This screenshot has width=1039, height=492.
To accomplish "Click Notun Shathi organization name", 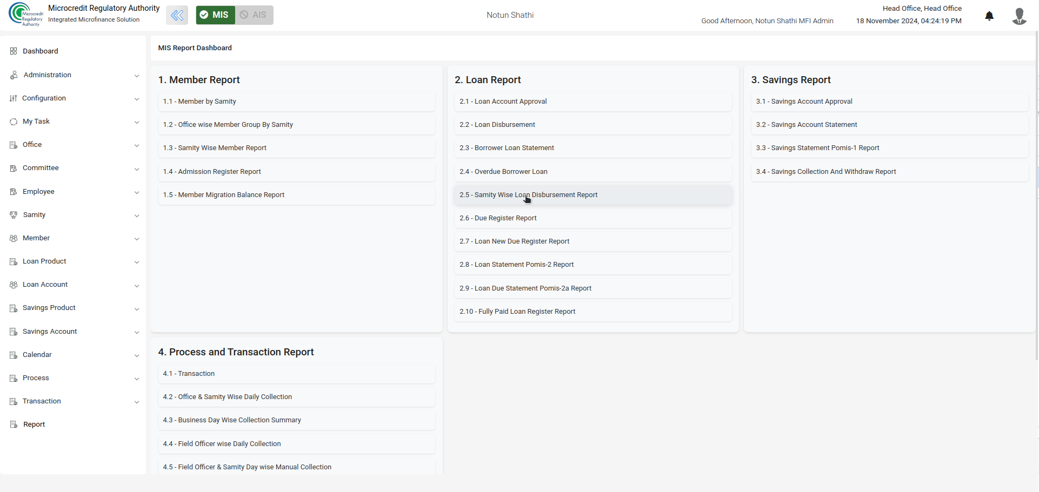I will point(510,15).
